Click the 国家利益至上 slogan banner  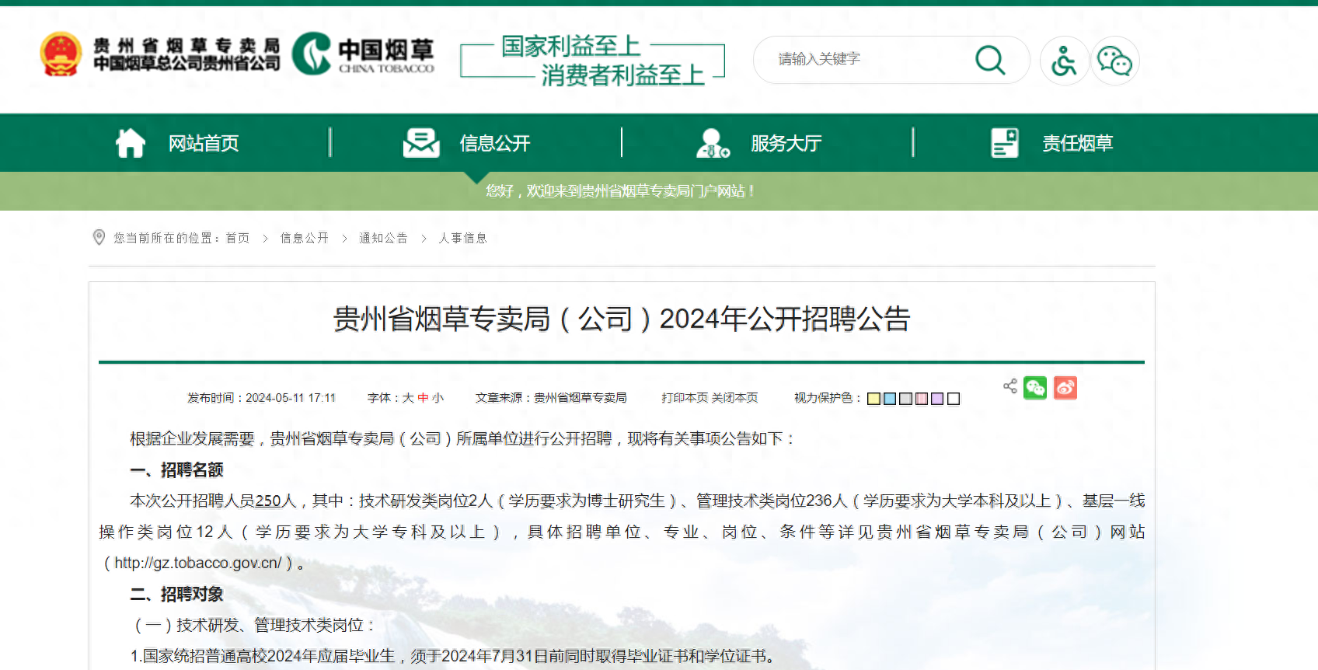[x=592, y=60]
